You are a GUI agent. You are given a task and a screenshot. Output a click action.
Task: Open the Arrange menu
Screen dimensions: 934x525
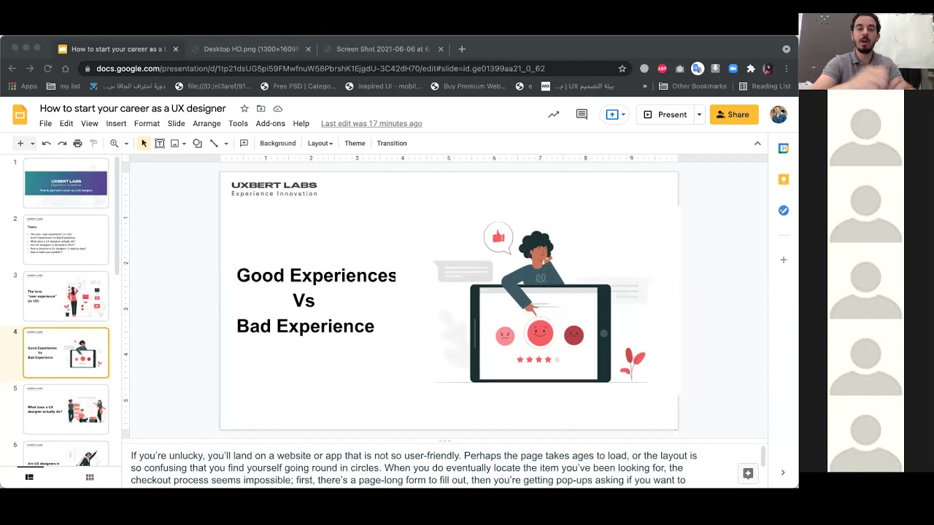(207, 124)
